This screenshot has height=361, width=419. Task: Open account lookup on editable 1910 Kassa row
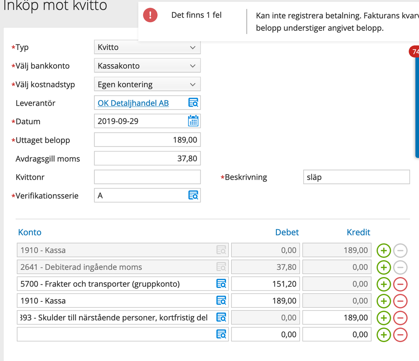[221, 301]
